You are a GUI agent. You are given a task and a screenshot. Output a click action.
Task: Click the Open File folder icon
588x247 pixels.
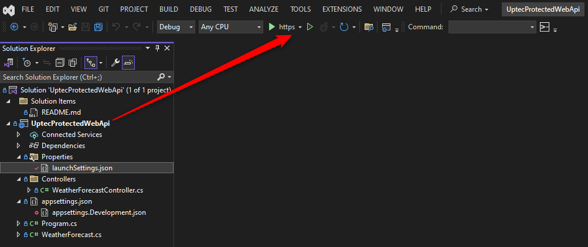click(x=73, y=28)
